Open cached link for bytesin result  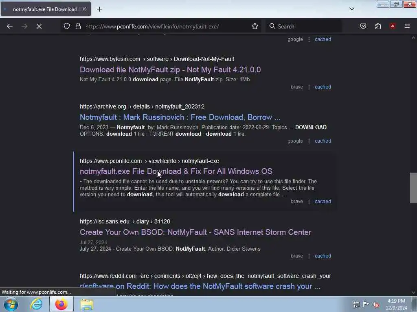click(x=323, y=87)
